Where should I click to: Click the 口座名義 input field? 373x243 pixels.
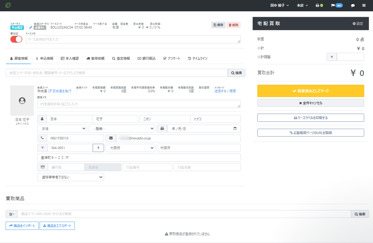click(x=207, y=167)
